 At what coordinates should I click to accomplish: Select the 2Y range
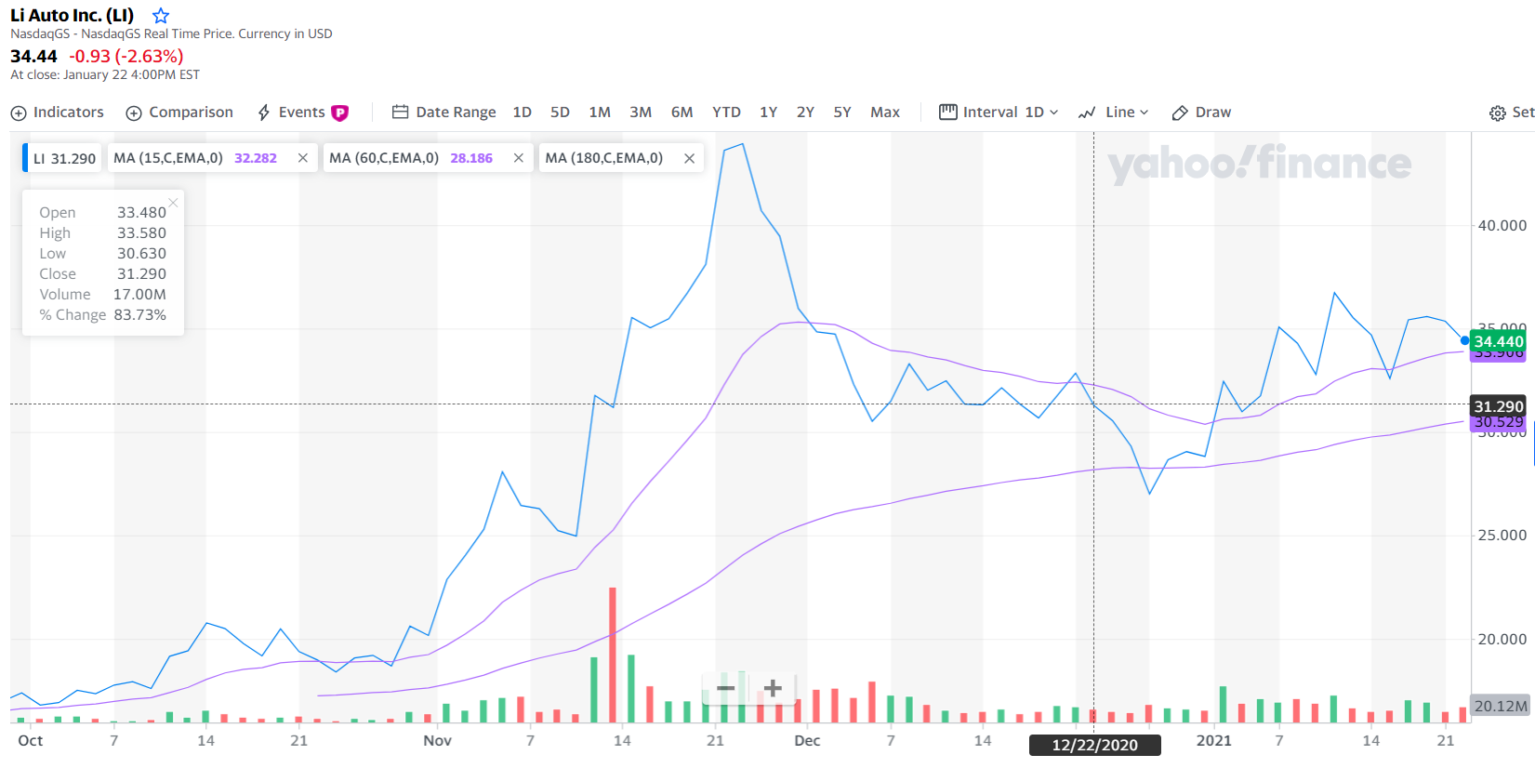[805, 113]
